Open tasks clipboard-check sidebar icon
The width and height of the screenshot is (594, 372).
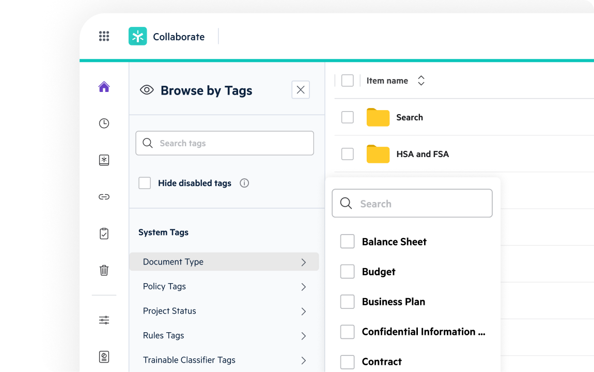pos(104,234)
